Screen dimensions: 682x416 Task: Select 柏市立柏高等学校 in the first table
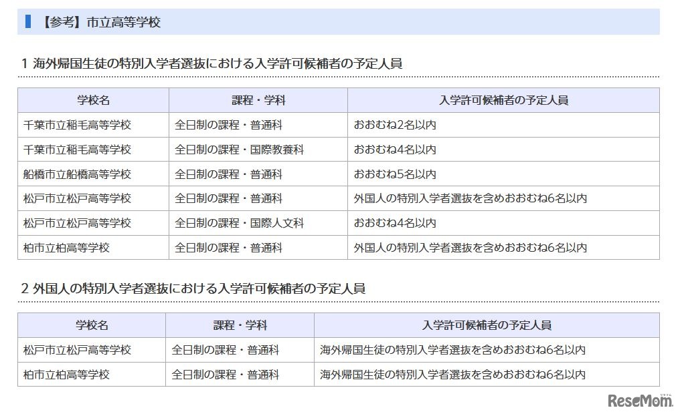point(66,248)
